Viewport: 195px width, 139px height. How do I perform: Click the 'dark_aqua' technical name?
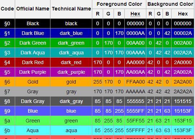(71, 53)
